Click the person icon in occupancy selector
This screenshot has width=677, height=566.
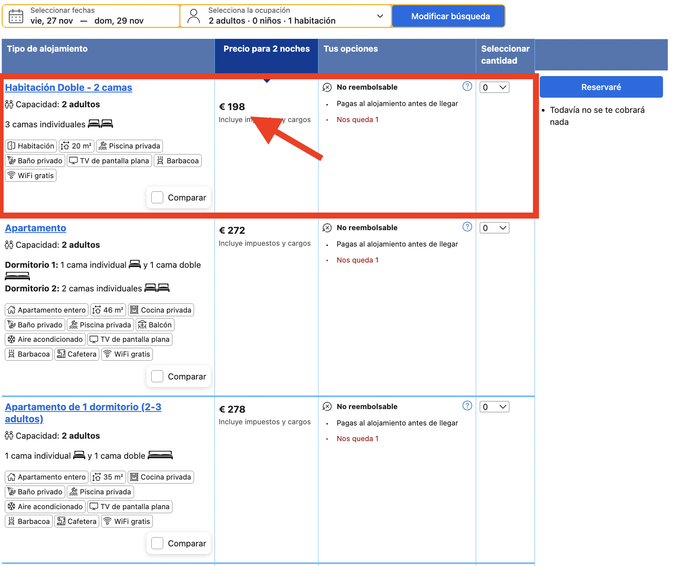click(194, 16)
